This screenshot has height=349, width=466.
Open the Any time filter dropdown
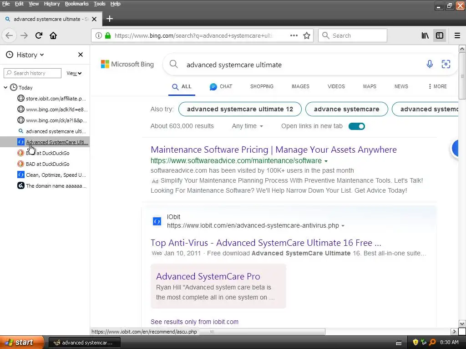tap(247, 126)
